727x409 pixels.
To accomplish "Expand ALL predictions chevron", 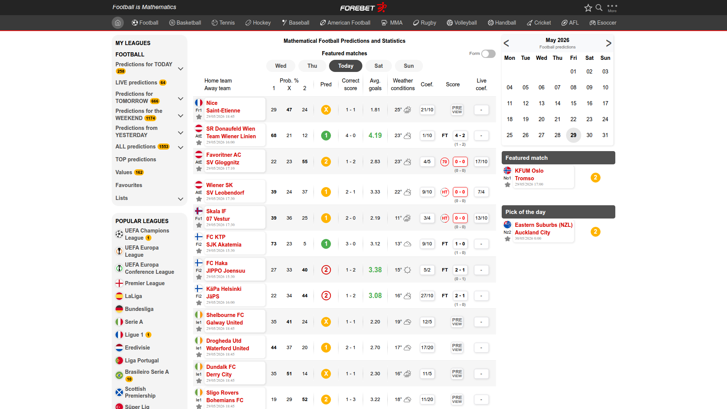I will pyautogui.click(x=181, y=148).
